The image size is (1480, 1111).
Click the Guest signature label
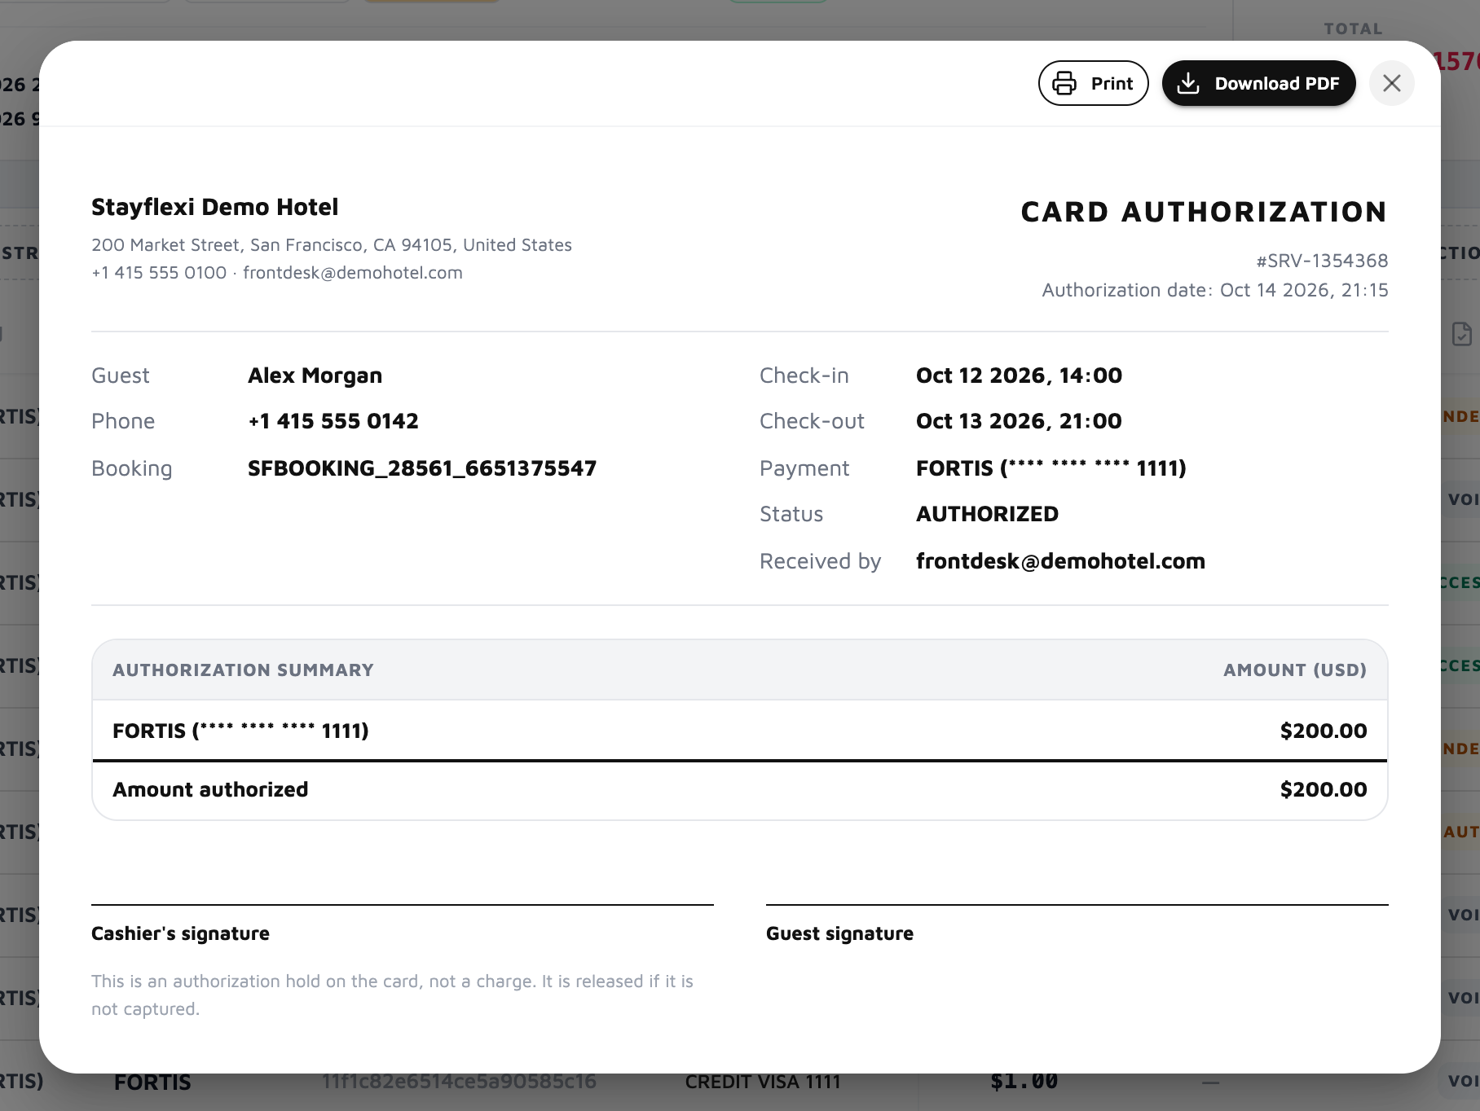pos(839,933)
